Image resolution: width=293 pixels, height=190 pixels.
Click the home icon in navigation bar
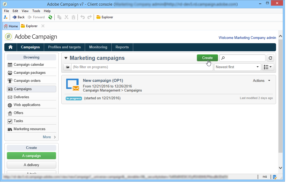pyautogui.click(x=10, y=47)
